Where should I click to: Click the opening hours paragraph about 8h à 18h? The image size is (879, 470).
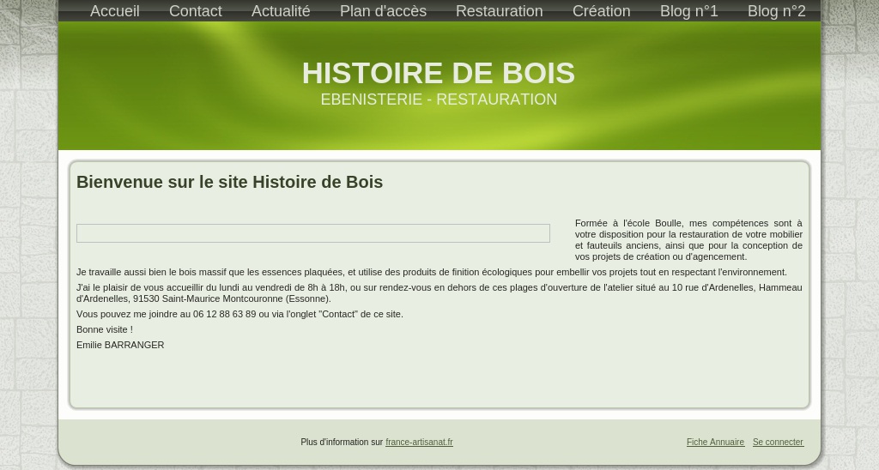(x=439, y=293)
